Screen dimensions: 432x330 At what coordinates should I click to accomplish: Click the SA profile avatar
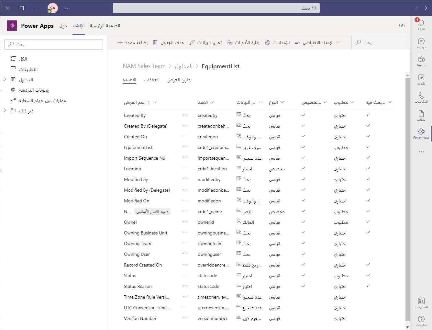[52, 8]
